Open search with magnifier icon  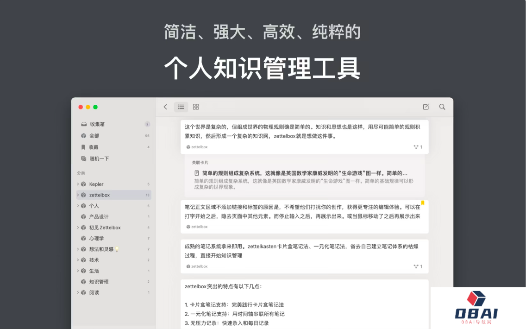pos(442,107)
